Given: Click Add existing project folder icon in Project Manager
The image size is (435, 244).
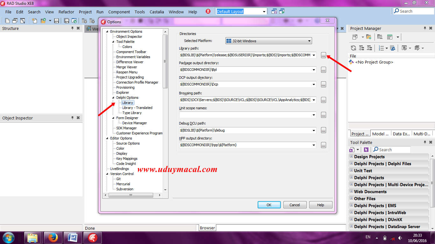Looking at the screenshot, I should 369,37.
